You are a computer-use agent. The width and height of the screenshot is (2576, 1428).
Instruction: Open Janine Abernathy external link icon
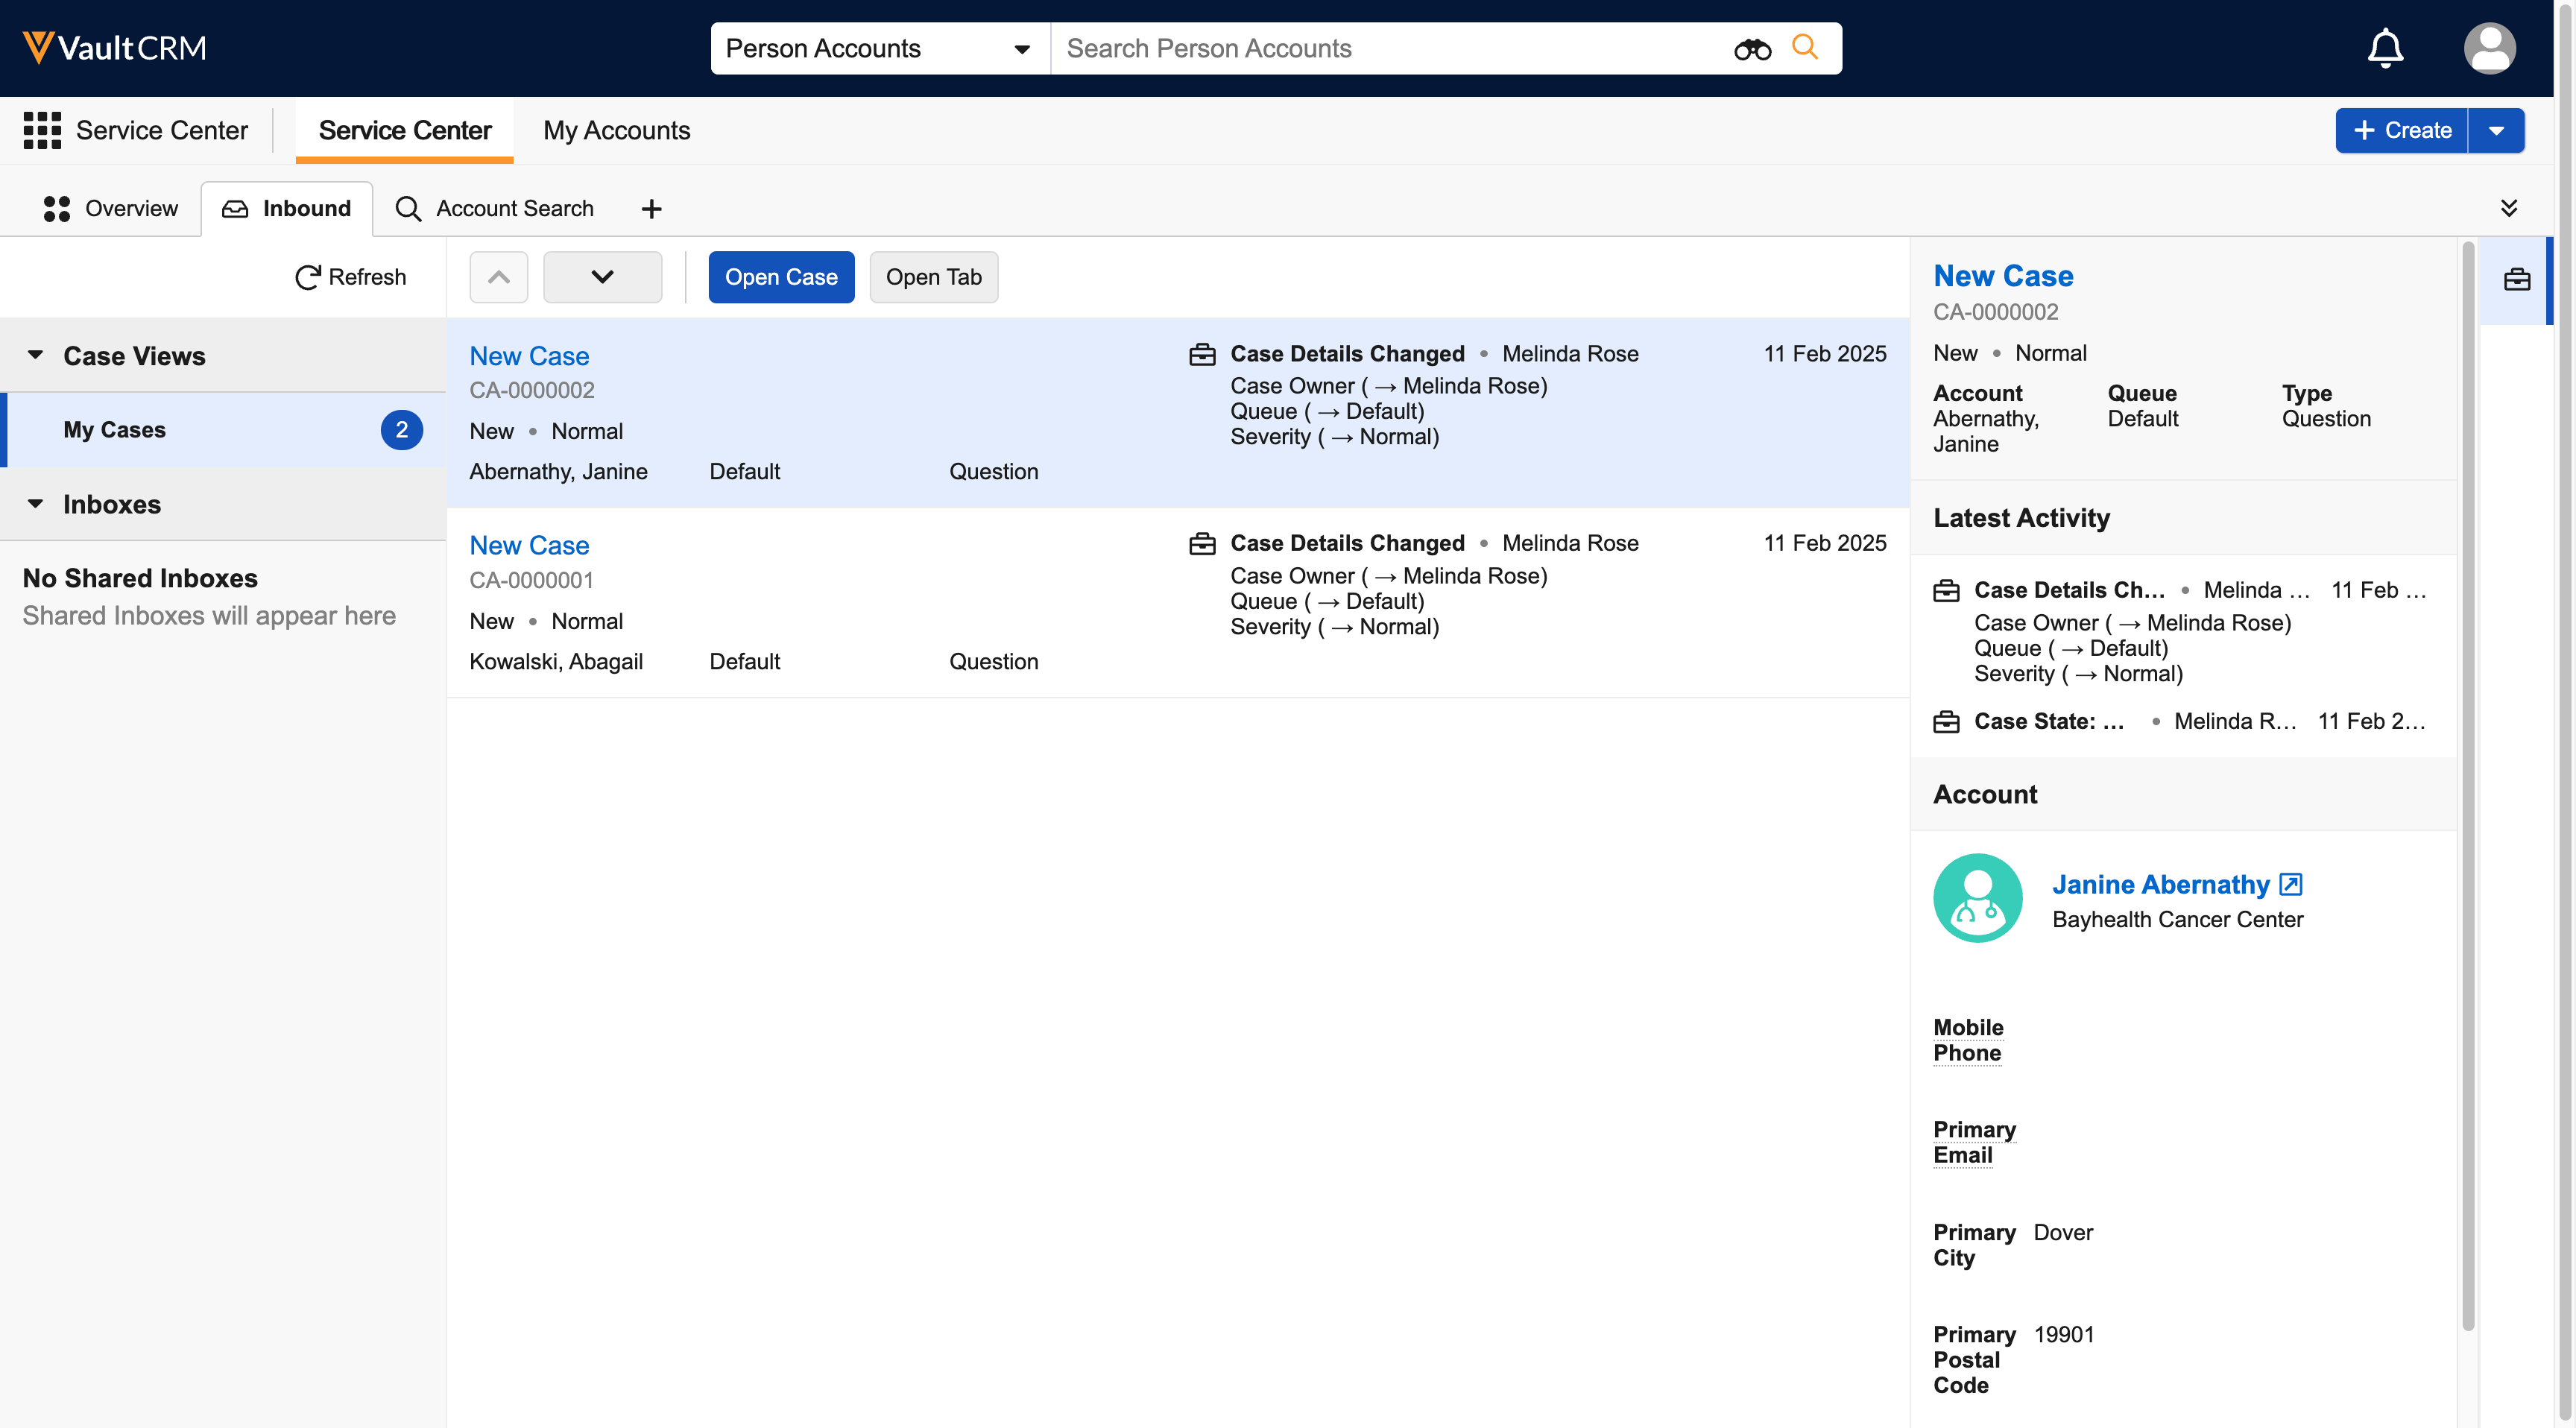2290,884
